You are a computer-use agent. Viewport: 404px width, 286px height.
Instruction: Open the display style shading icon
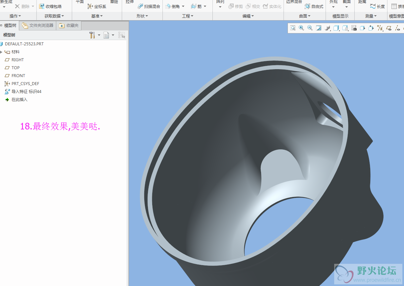coord(328,28)
